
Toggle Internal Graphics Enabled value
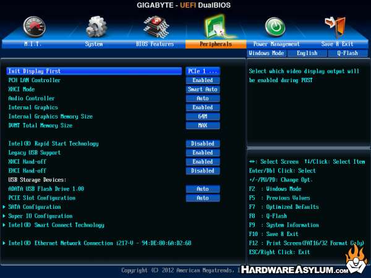coord(203,107)
